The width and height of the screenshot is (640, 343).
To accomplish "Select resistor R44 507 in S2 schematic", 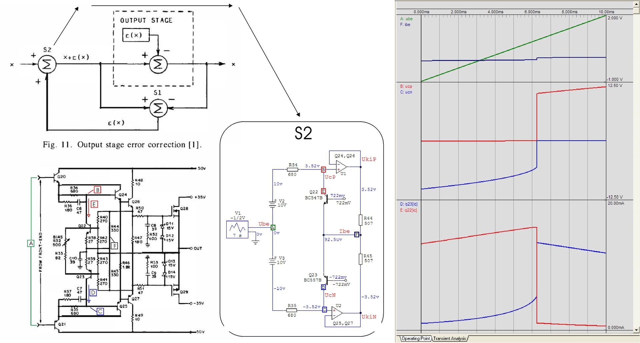I will click(x=361, y=220).
